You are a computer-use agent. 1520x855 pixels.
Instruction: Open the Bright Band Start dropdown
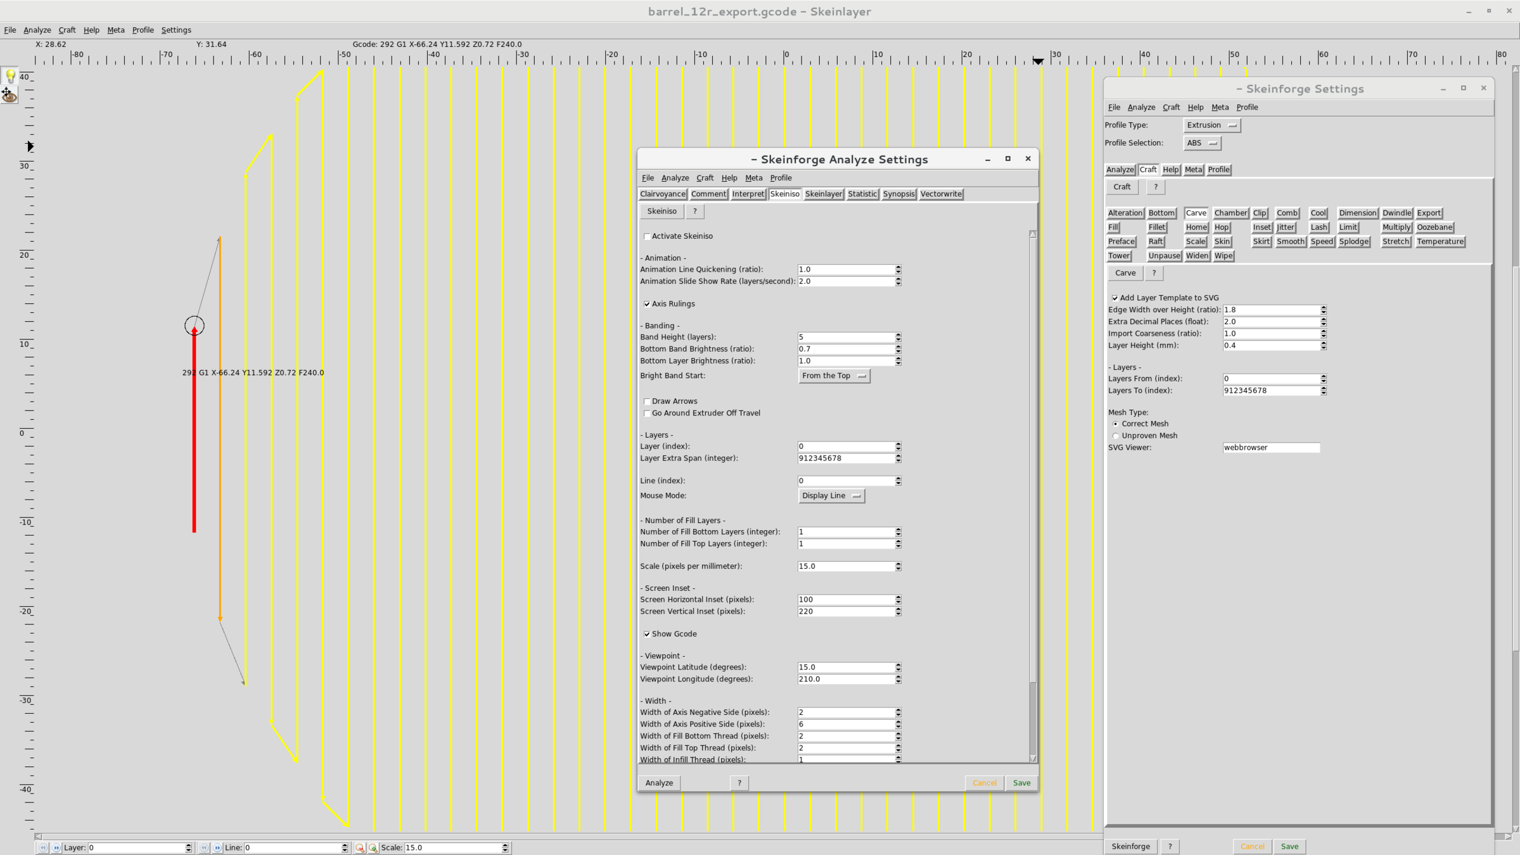click(833, 376)
